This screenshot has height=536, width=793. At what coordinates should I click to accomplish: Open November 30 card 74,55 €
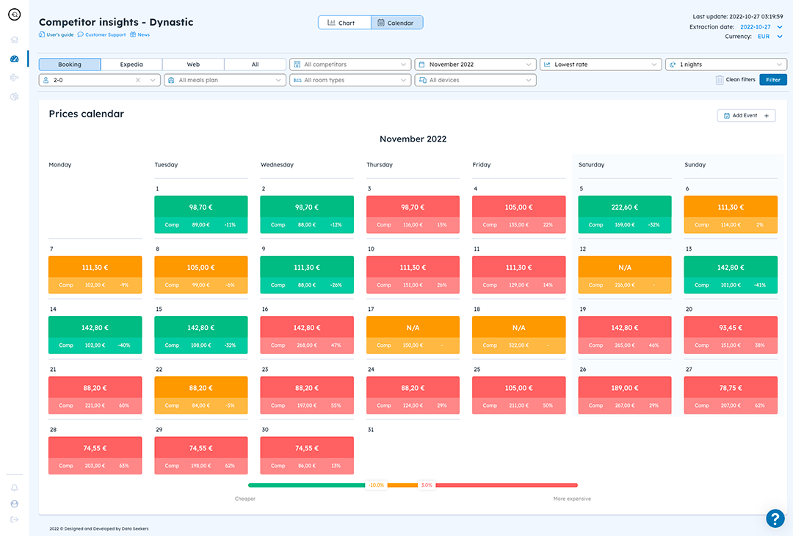307,455
